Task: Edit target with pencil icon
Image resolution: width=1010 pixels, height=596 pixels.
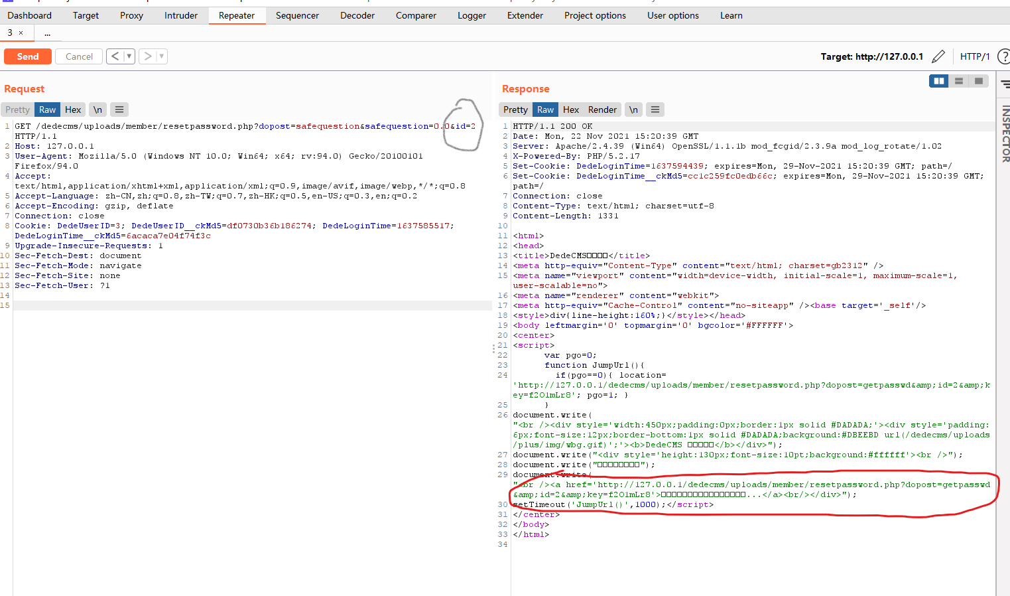Action: (938, 56)
